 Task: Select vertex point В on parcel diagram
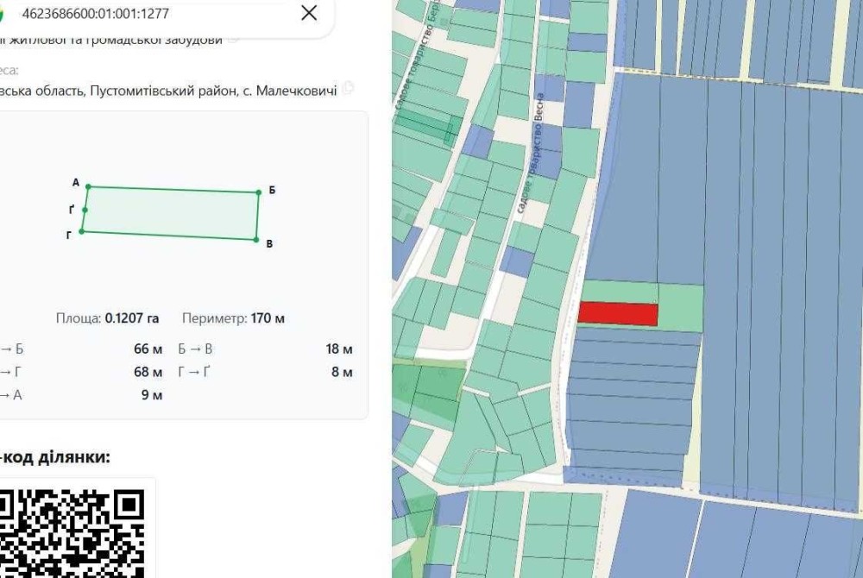coord(256,239)
